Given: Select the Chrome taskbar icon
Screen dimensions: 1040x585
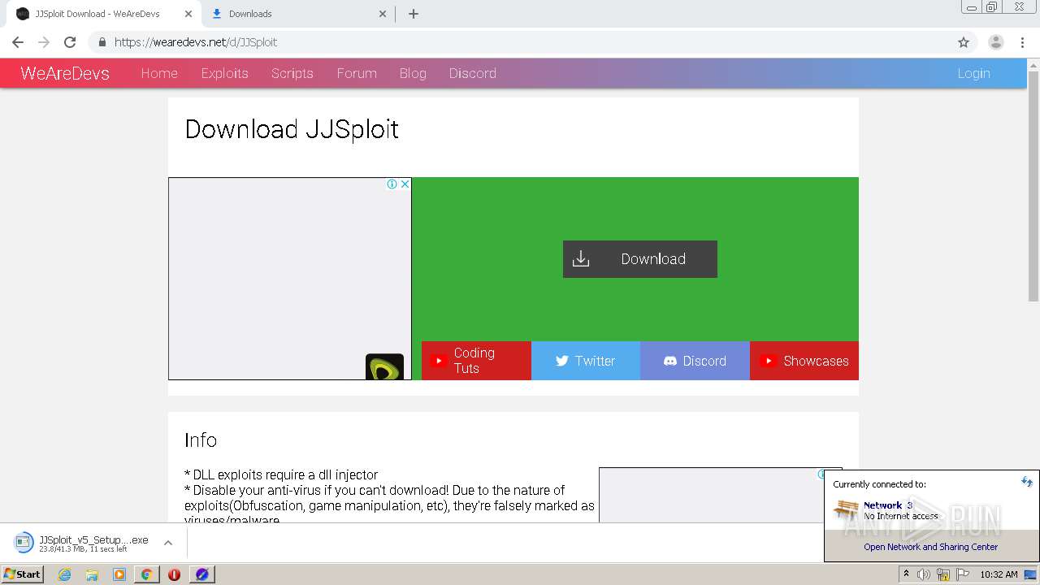Looking at the screenshot, I should tap(147, 574).
